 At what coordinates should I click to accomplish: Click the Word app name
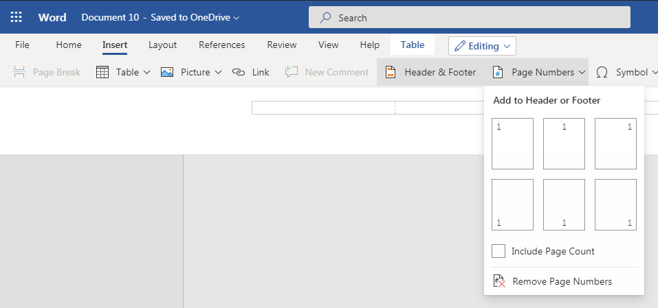click(52, 18)
